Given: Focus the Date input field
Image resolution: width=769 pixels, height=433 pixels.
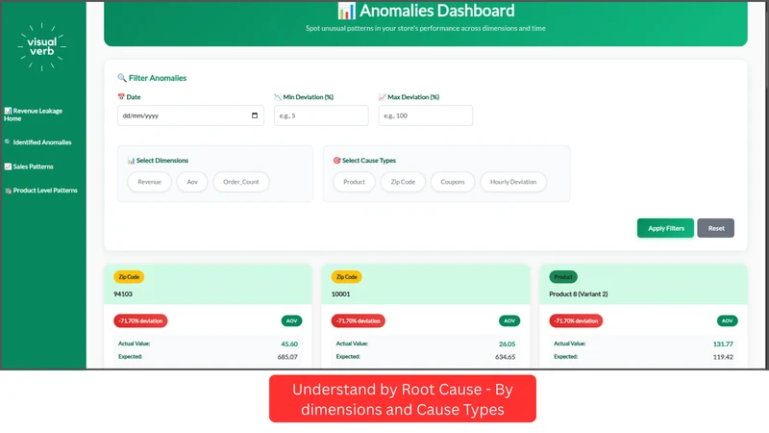Looking at the screenshot, I should click(190, 115).
